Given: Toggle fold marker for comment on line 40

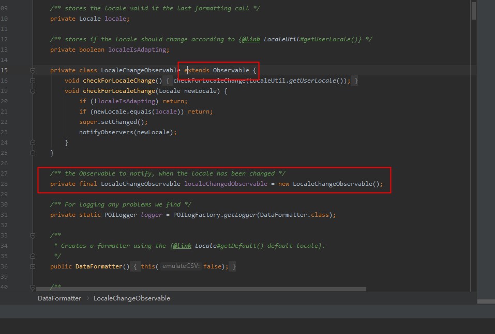Looking at the screenshot, I should pyautogui.click(x=33, y=287).
